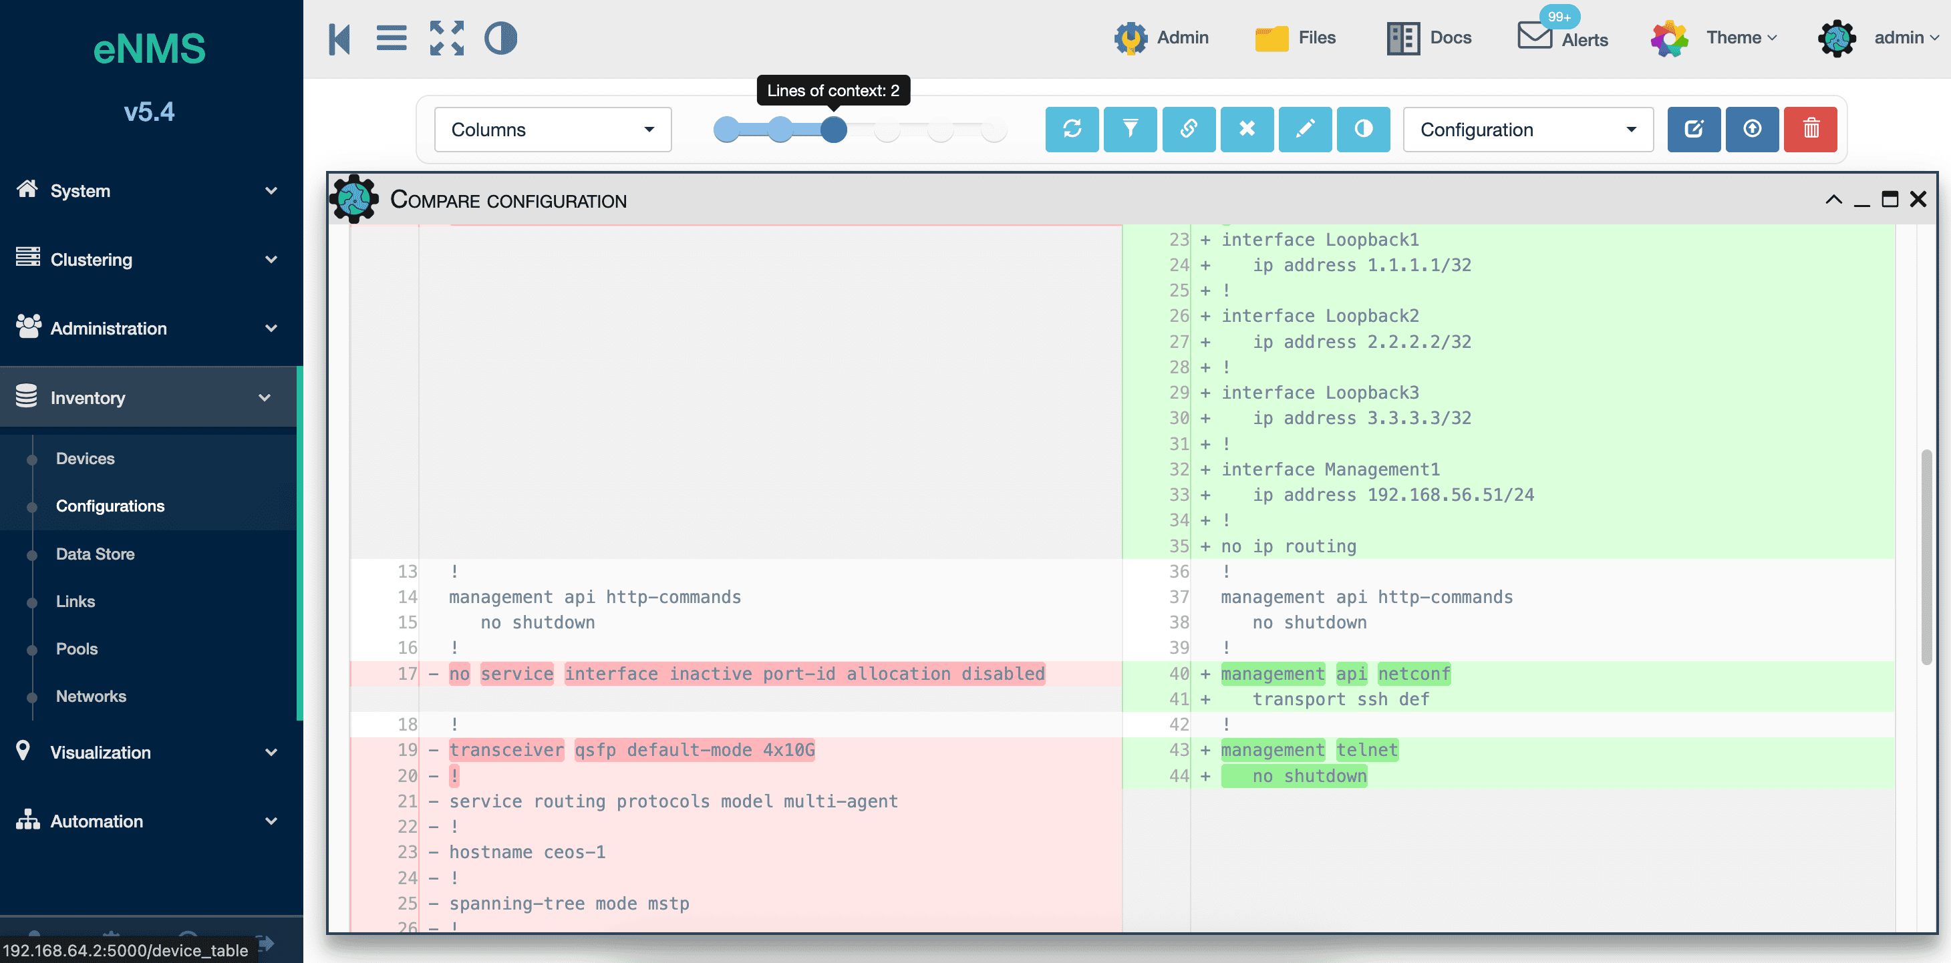Click the admin gear avatar icon
The height and width of the screenshot is (963, 1951).
click(x=1837, y=38)
